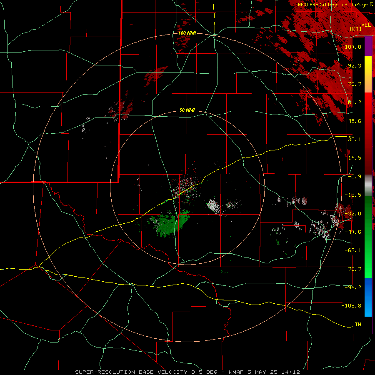The width and height of the screenshot is (375, 375).
Task: Click the large green inbound velocity echo
Action: click(x=168, y=223)
